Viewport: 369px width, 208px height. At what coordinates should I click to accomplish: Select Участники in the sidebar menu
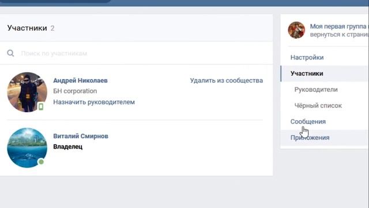[x=325, y=73]
